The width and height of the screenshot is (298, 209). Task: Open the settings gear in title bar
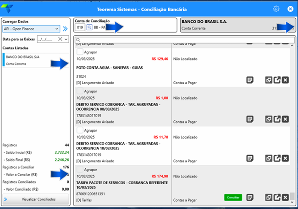pos(276,9)
